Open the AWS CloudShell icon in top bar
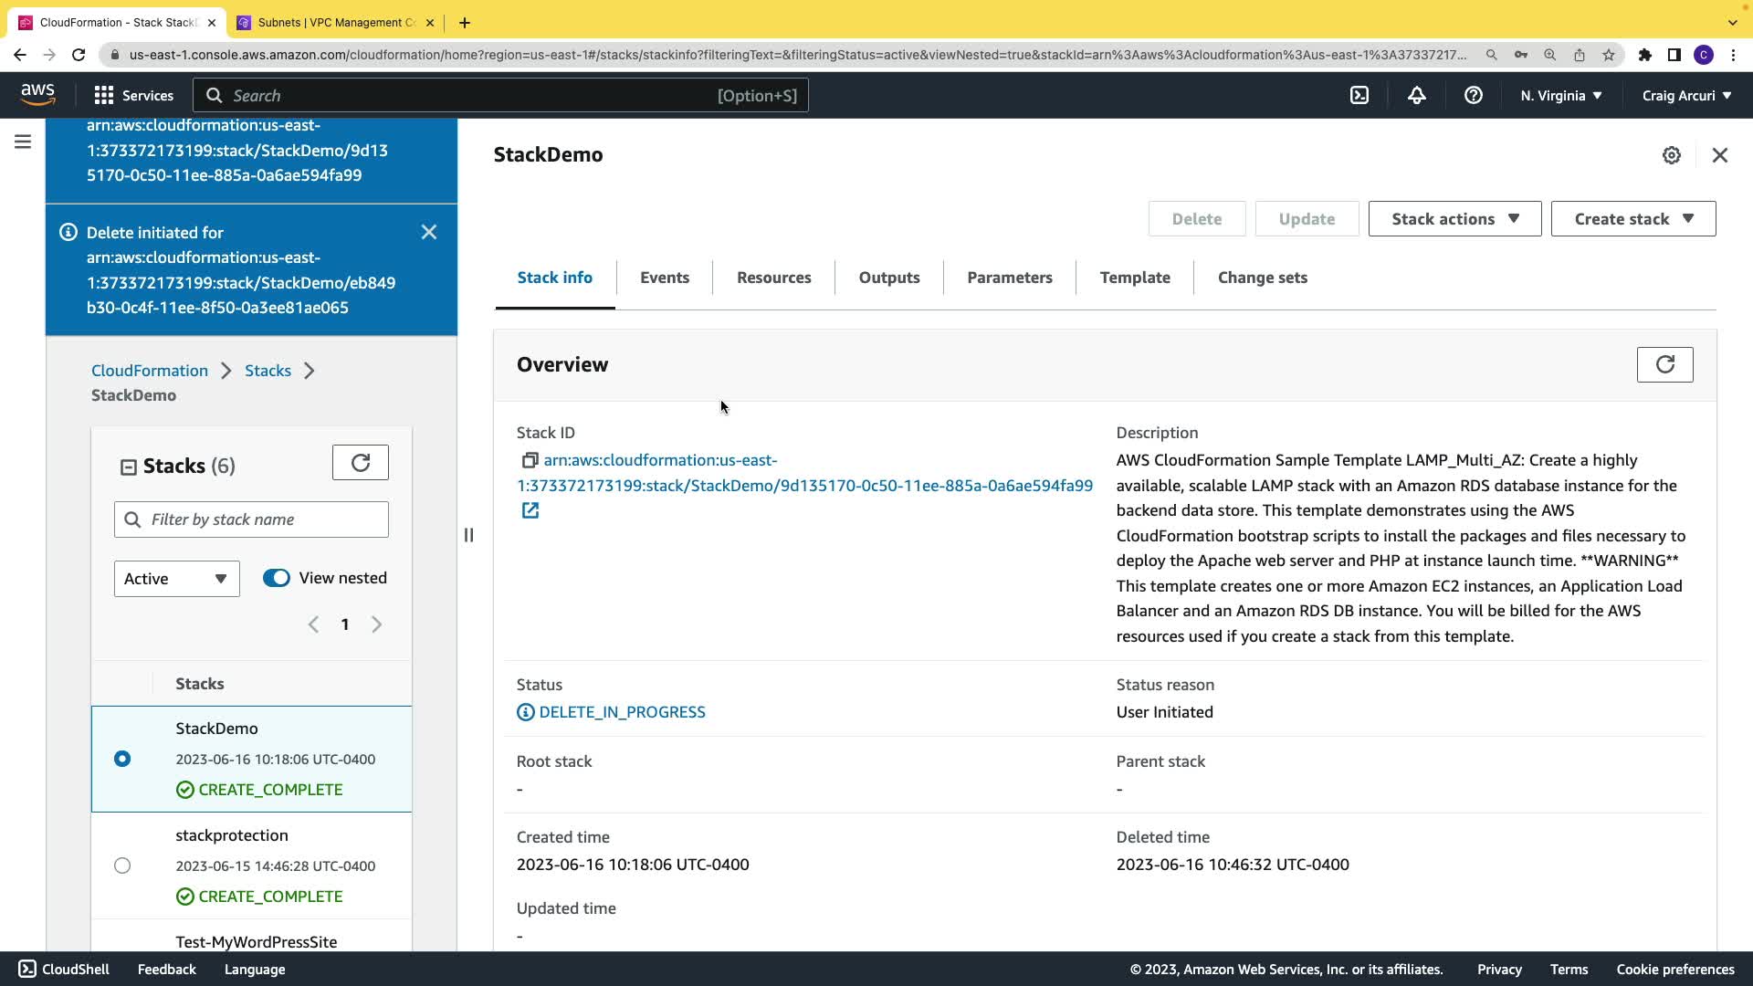Viewport: 1753px width, 986px height. (x=1359, y=95)
